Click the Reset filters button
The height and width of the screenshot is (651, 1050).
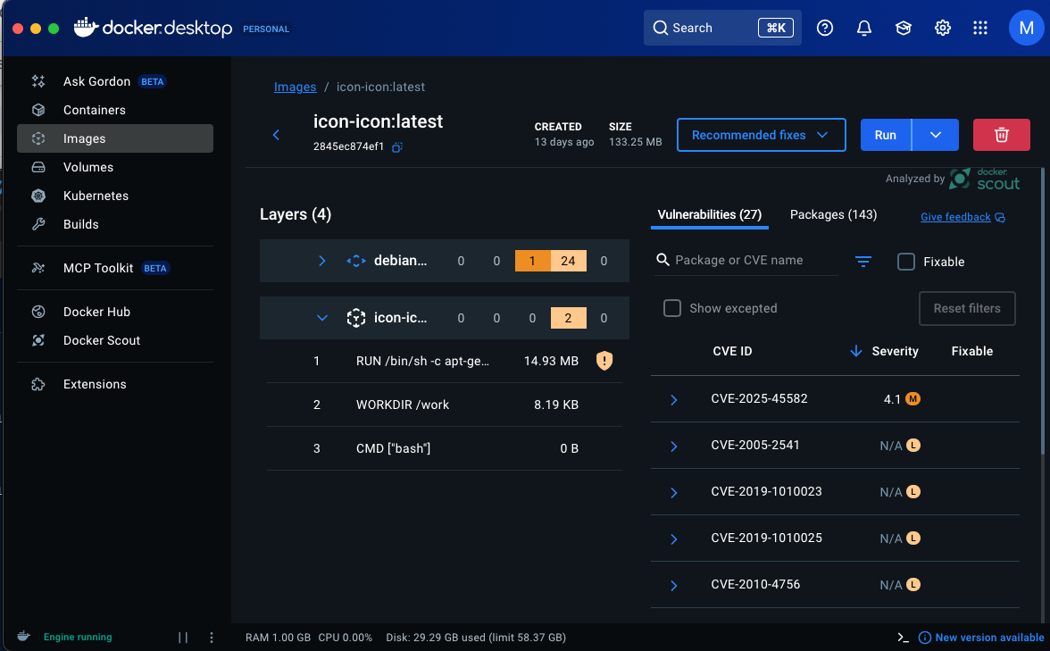click(x=967, y=308)
